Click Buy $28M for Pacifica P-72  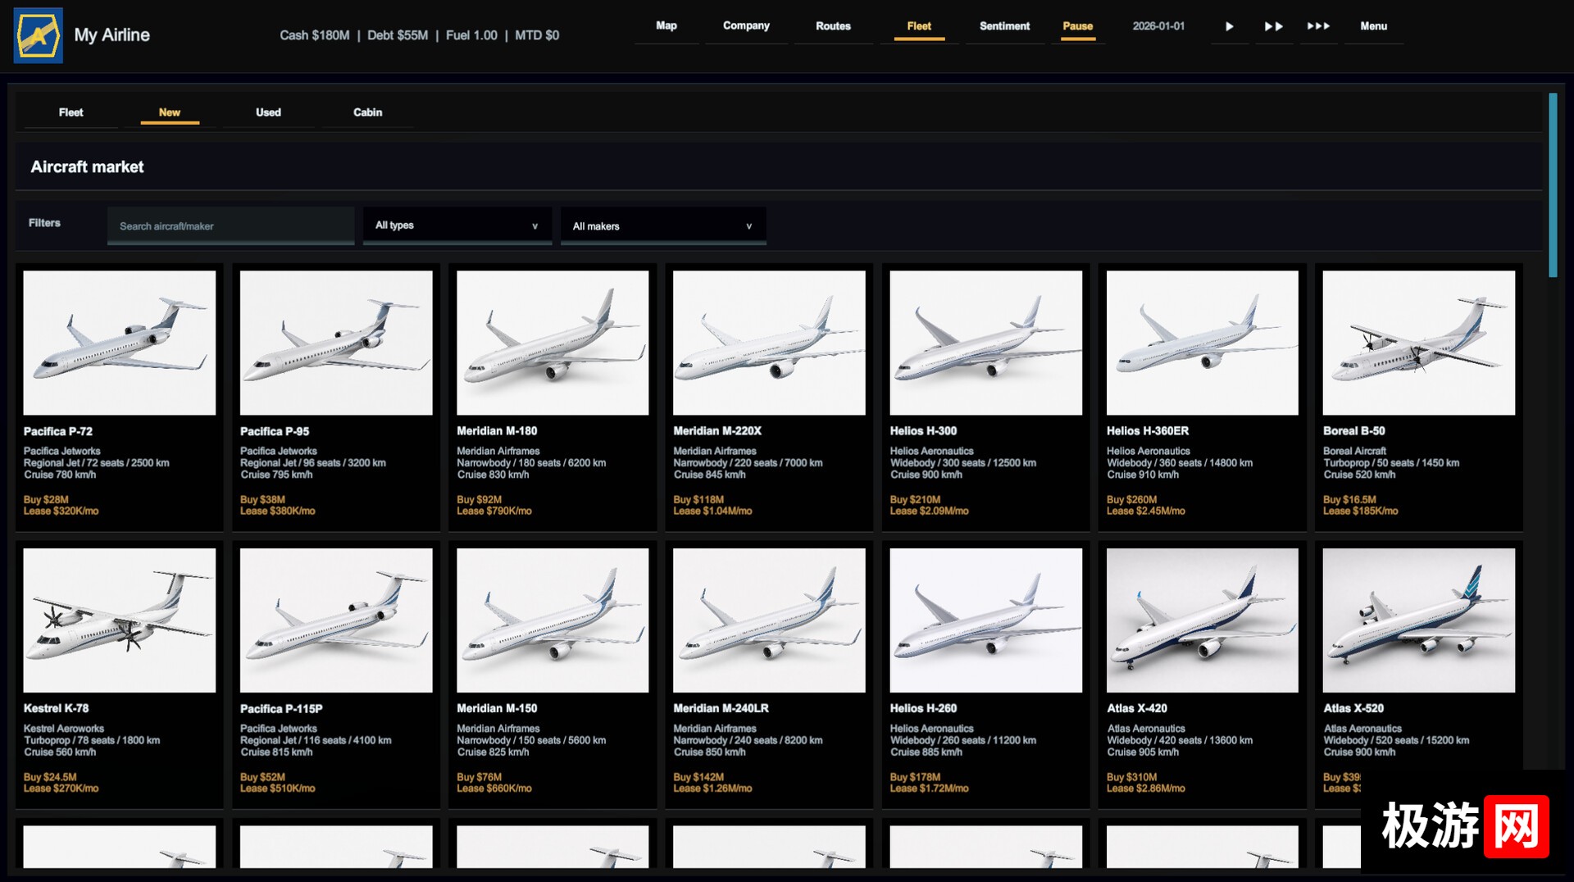pyautogui.click(x=46, y=499)
